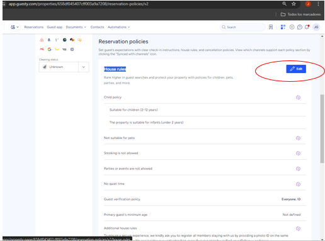Expand the Automations menu
The width and height of the screenshot is (325, 241).
[119, 27]
